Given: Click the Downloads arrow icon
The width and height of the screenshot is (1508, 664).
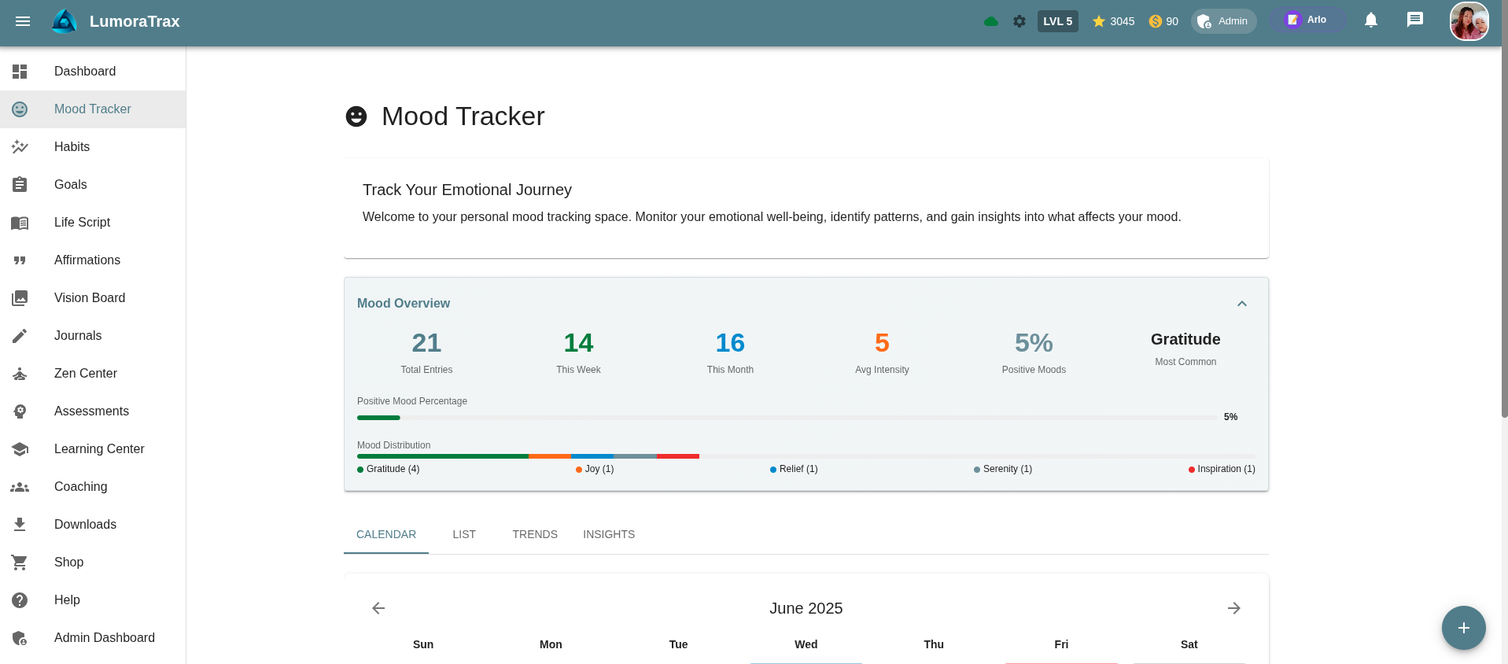Looking at the screenshot, I should [x=20, y=525].
